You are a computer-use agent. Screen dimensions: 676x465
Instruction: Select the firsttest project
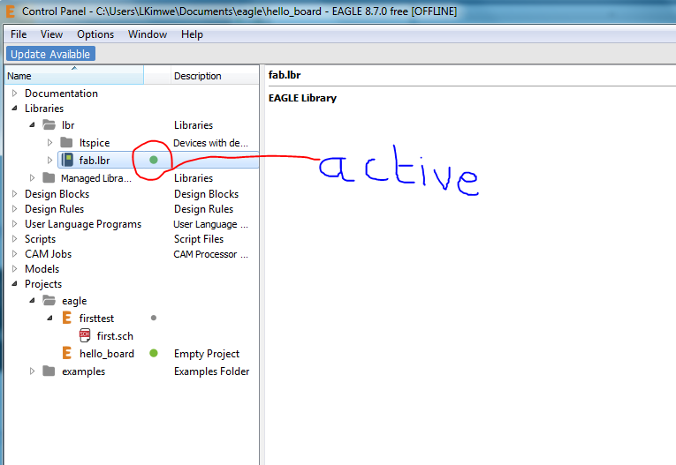tap(96, 319)
